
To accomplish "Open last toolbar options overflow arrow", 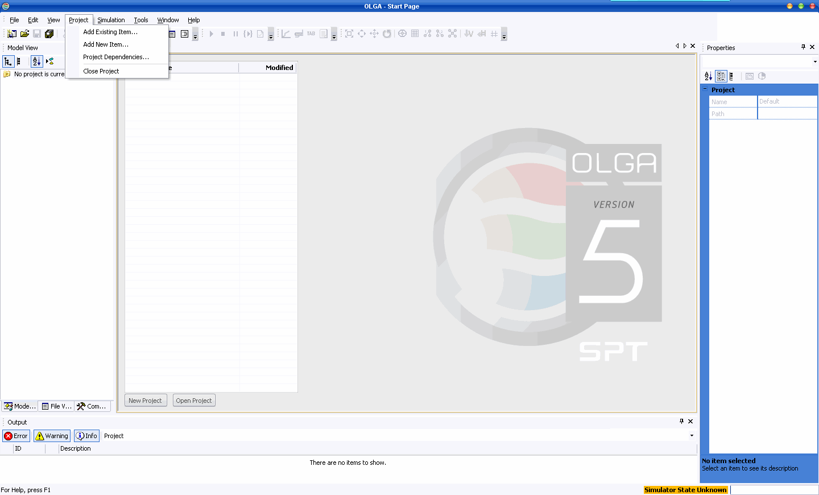I will tap(504, 35).
